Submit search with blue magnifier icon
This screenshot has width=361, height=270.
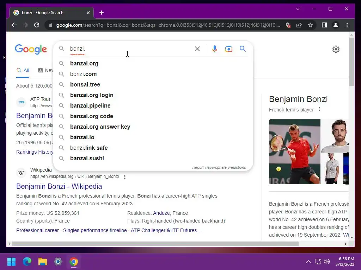[243, 49]
